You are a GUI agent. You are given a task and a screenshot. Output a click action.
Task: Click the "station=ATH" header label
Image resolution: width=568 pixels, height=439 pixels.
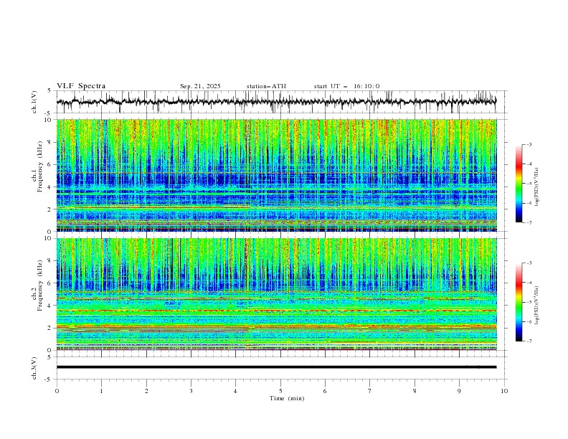tap(266, 86)
